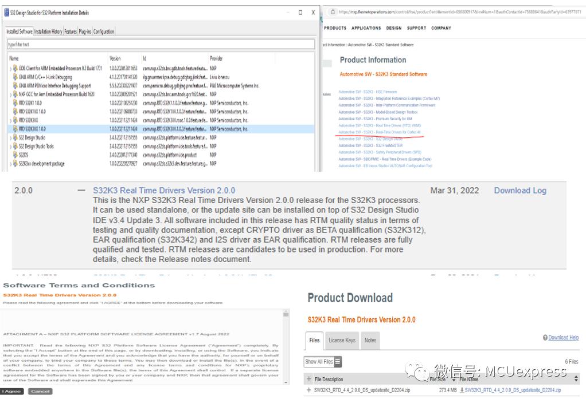This screenshot has width=586, height=399.
Task: Click the Show All Files button
Action: 322,362
